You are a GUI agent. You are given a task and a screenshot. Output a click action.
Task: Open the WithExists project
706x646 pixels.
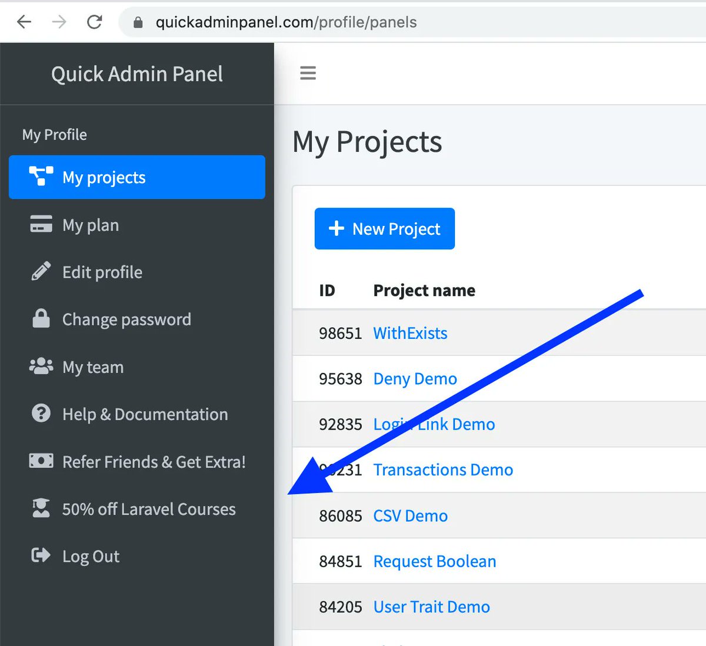click(x=410, y=333)
